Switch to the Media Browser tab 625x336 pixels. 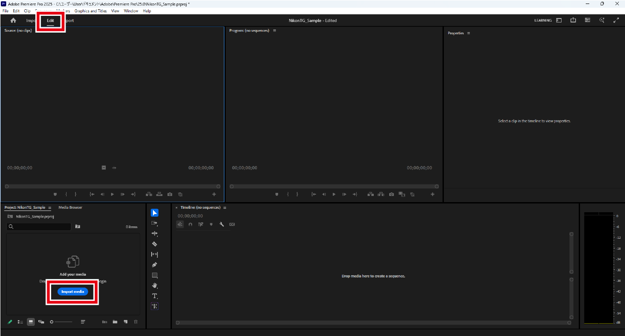pyautogui.click(x=70, y=207)
